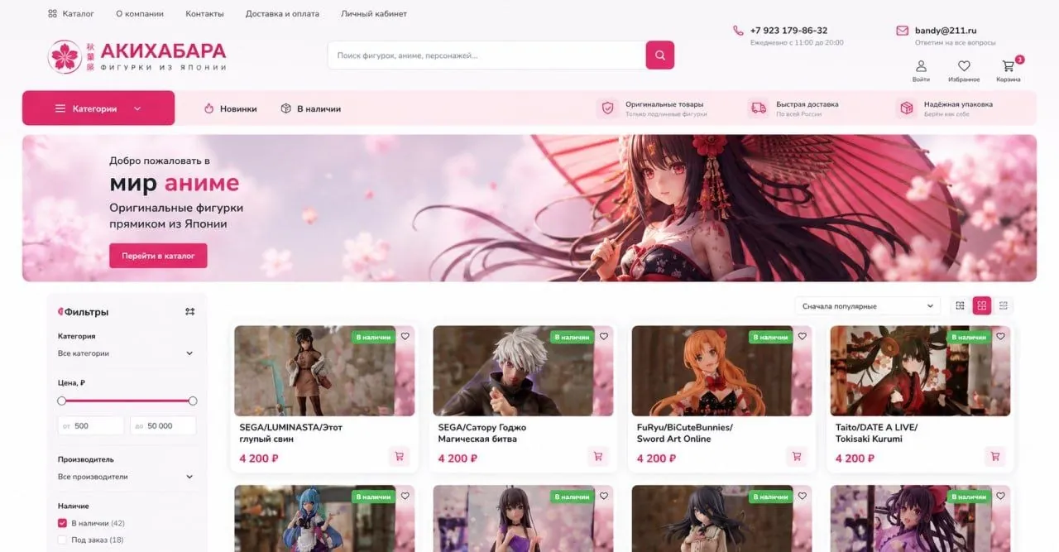Click the left price slider handle
Viewport: 1059px width, 552px height.
tap(61, 401)
